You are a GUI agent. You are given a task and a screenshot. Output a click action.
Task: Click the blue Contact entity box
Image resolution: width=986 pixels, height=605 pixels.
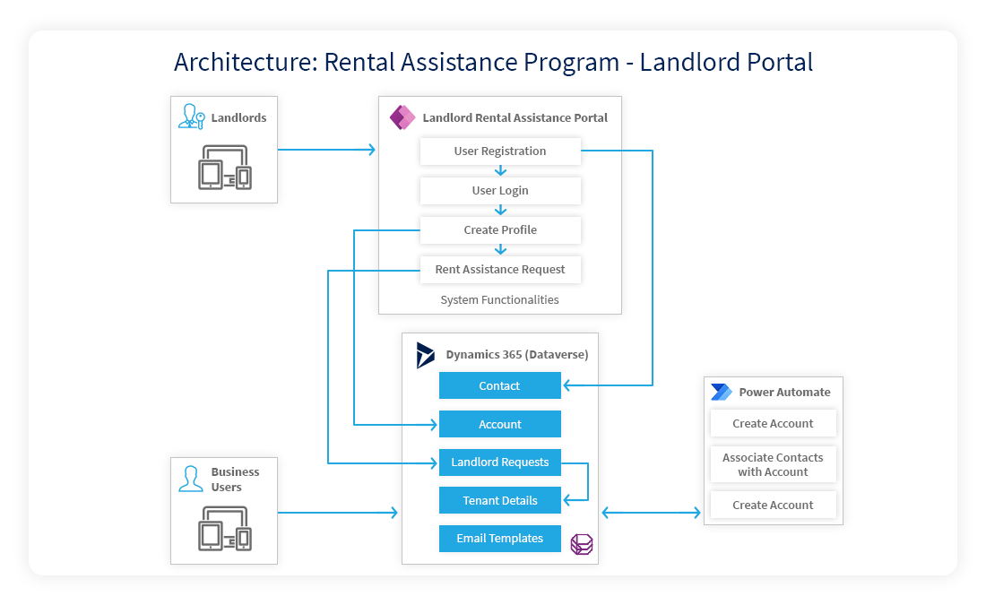500,385
